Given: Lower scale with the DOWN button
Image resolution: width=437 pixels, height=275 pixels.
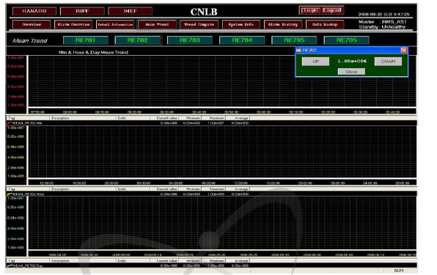Looking at the screenshot, I should pos(388,62).
